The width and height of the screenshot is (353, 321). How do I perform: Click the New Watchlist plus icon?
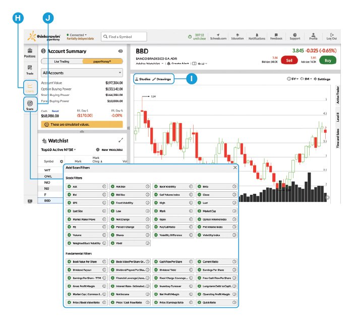98,149
